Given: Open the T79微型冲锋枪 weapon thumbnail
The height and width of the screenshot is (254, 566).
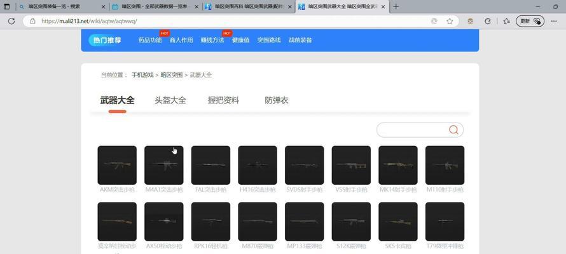Looking at the screenshot, I should coord(445,222).
